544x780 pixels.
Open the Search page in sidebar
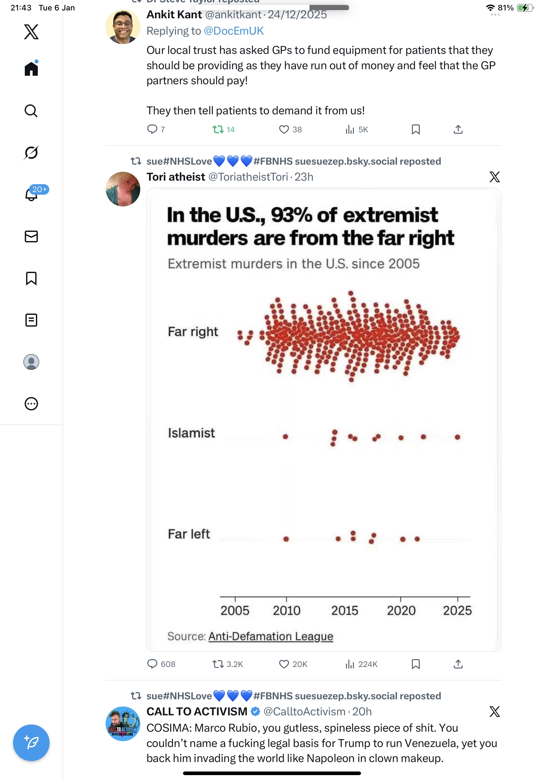pyautogui.click(x=31, y=111)
